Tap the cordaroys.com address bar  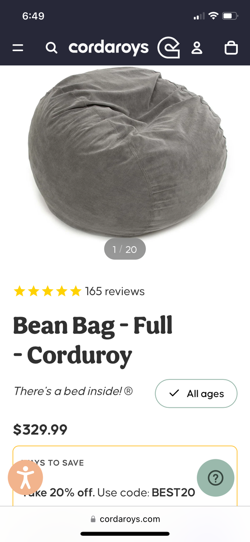click(x=125, y=519)
